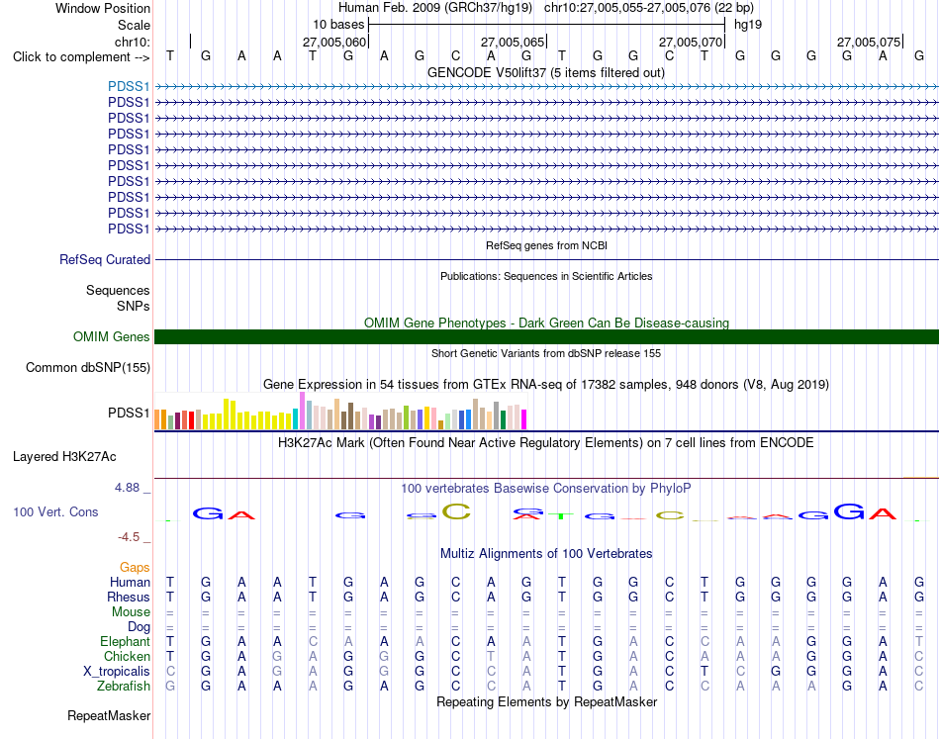Click the Common dbSNP(155) label
The image size is (940, 739).
coord(87,367)
